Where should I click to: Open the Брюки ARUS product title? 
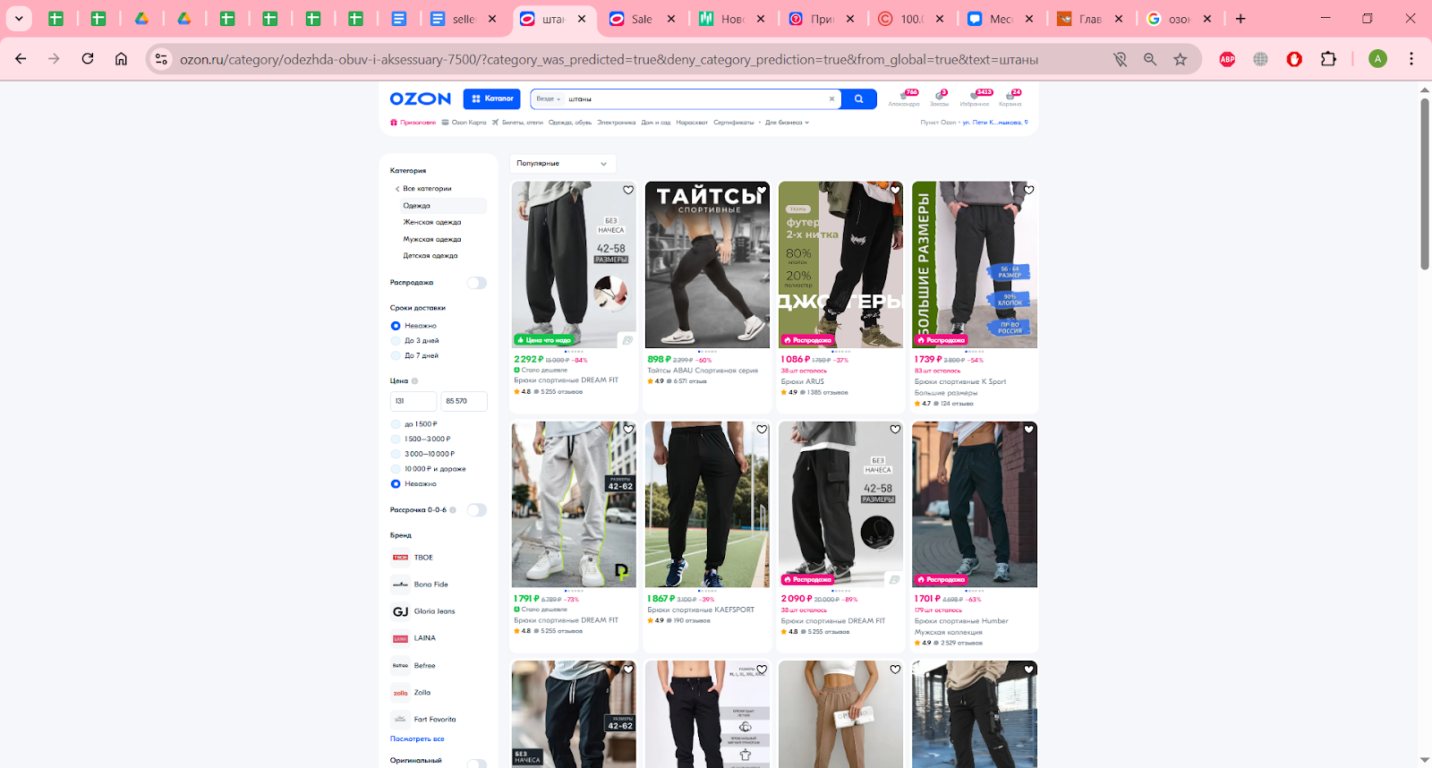[x=803, y=382]
